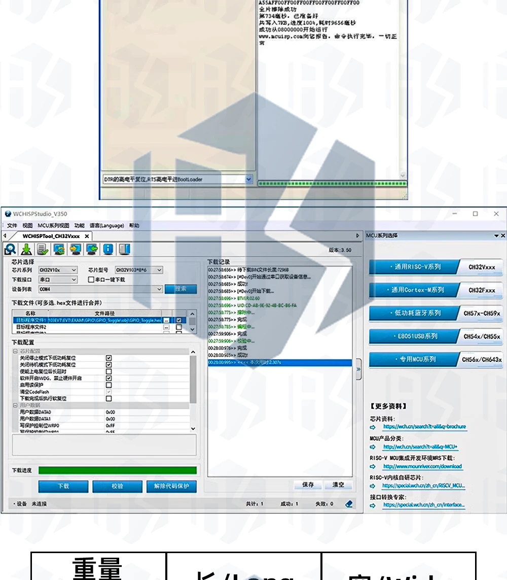The image size is (507, 580).
Task: Toggle the 启用读保护 checkbox
Action: point(108,385)
